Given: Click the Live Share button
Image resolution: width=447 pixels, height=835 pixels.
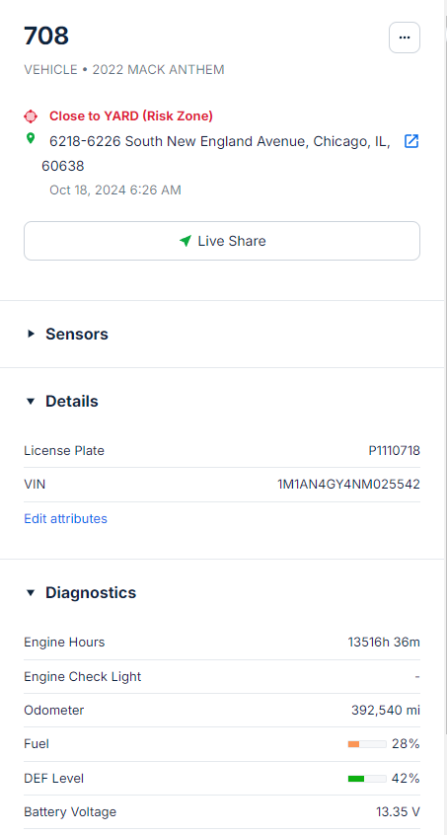Looking at the screenshot, I should point(222,241).
